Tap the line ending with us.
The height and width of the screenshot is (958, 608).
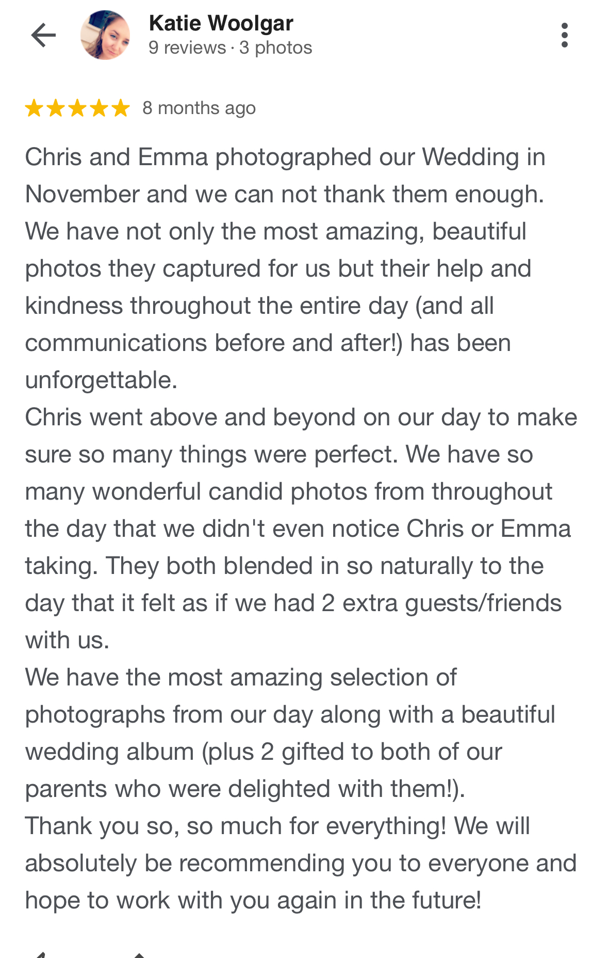point(67,641)
